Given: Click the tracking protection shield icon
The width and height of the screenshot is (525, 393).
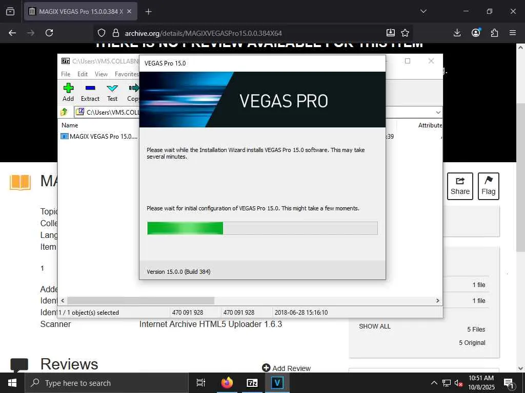Looking at the screenshot, I should point(102,33).
